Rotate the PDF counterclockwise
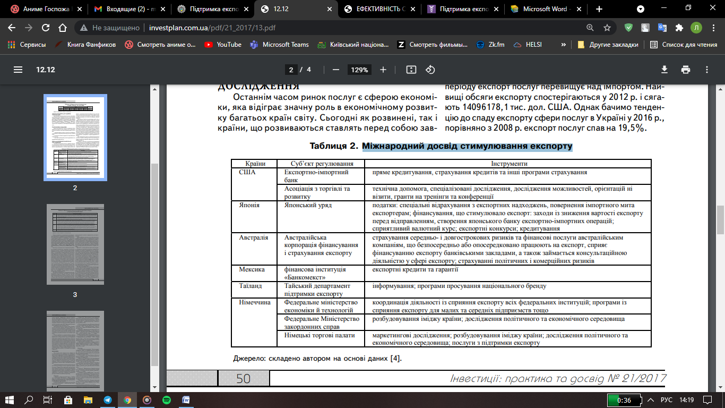 click(x=430, y=70)
